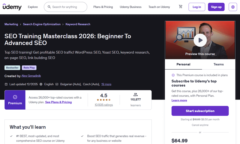
Task: Click the 110,877 learners count
Action: click(x=136, y=99)
